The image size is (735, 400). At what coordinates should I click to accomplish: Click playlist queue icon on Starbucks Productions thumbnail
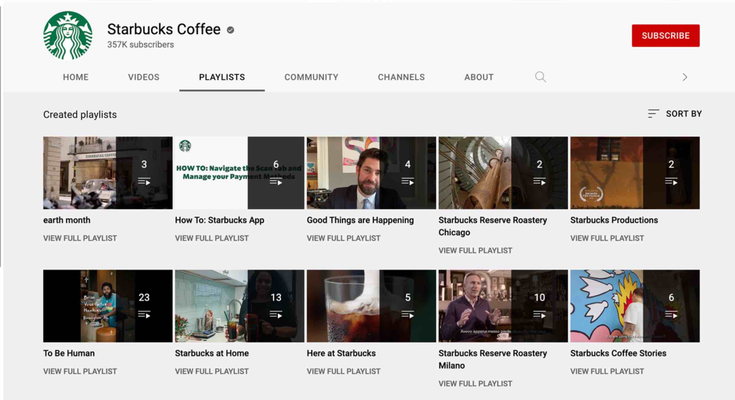[x=671, y=182]
